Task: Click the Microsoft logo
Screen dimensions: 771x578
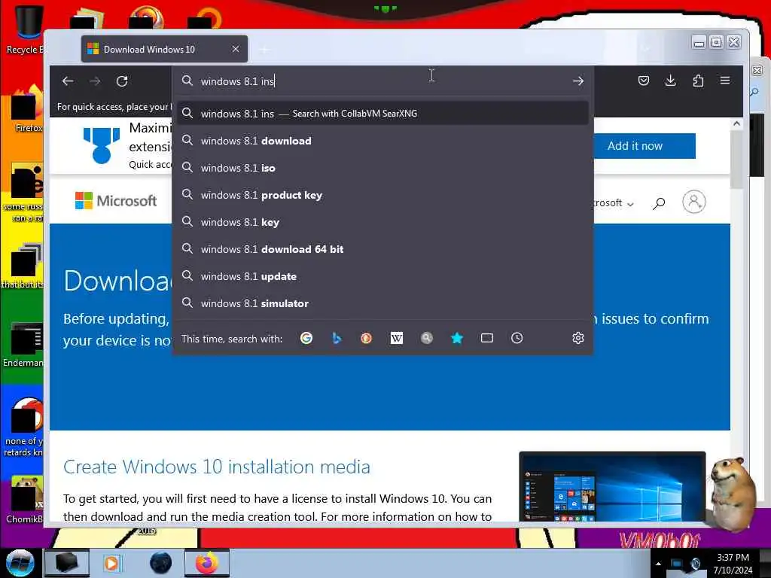Action: click(x=115, y=200)
